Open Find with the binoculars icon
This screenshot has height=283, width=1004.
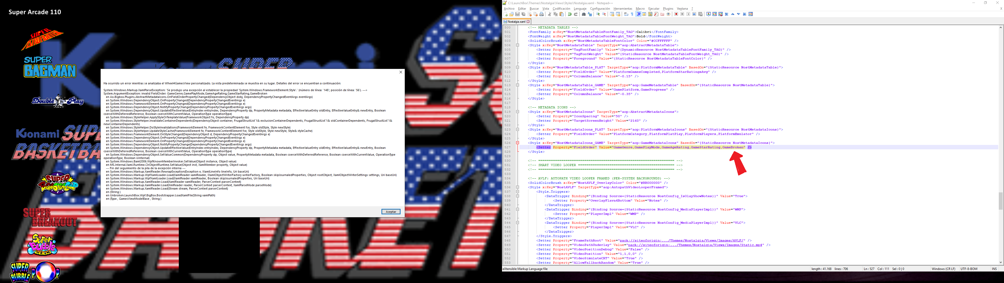click(x=584, y=14)
